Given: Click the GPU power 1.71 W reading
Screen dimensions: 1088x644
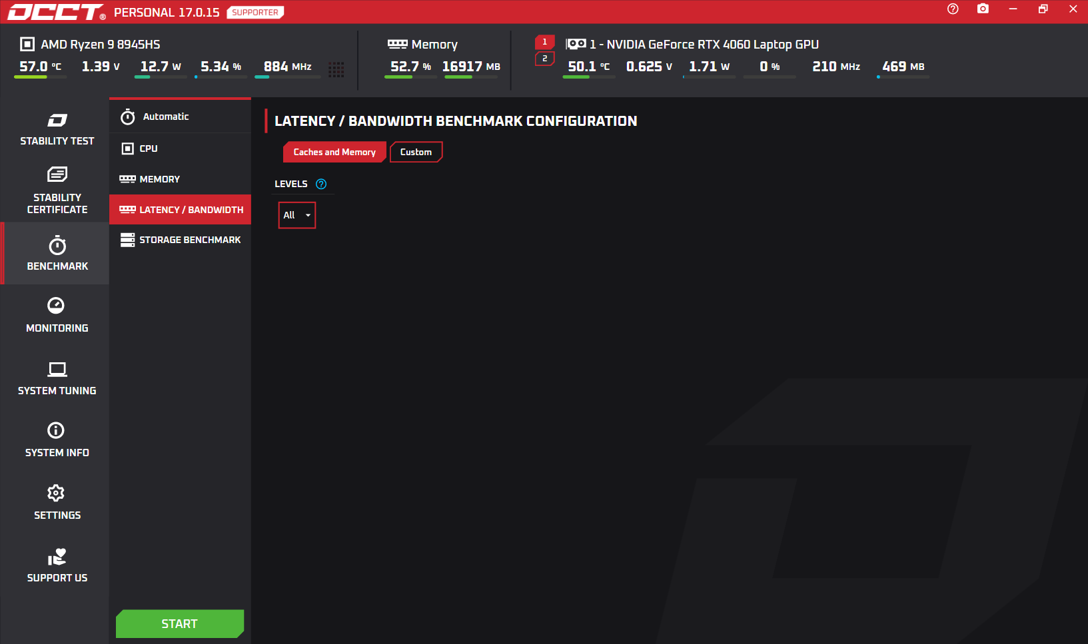Looking at the screenshot, I should [710, 67].
